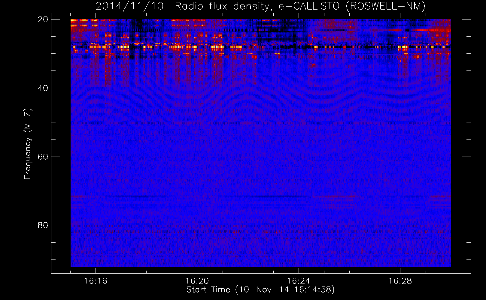Click the small bright spot near 45 MHz
This screenshot has height=300, width=486.
coord(432,106)
